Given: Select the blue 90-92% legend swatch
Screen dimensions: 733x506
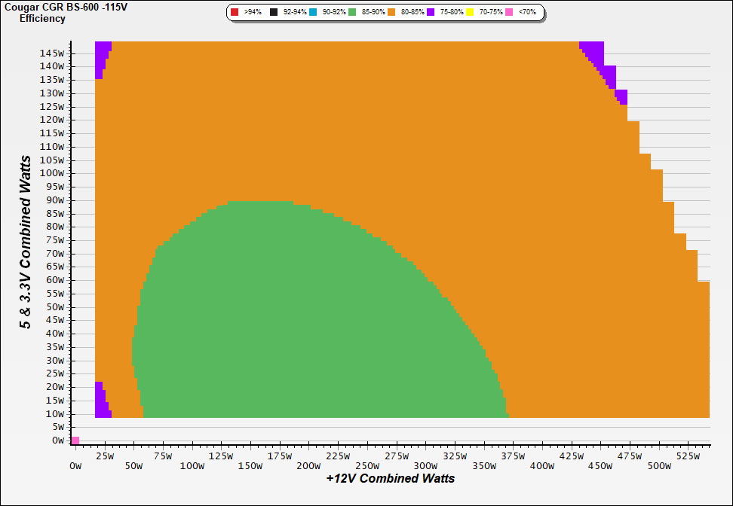Looking at the screenshot, I should coord(313,13).
